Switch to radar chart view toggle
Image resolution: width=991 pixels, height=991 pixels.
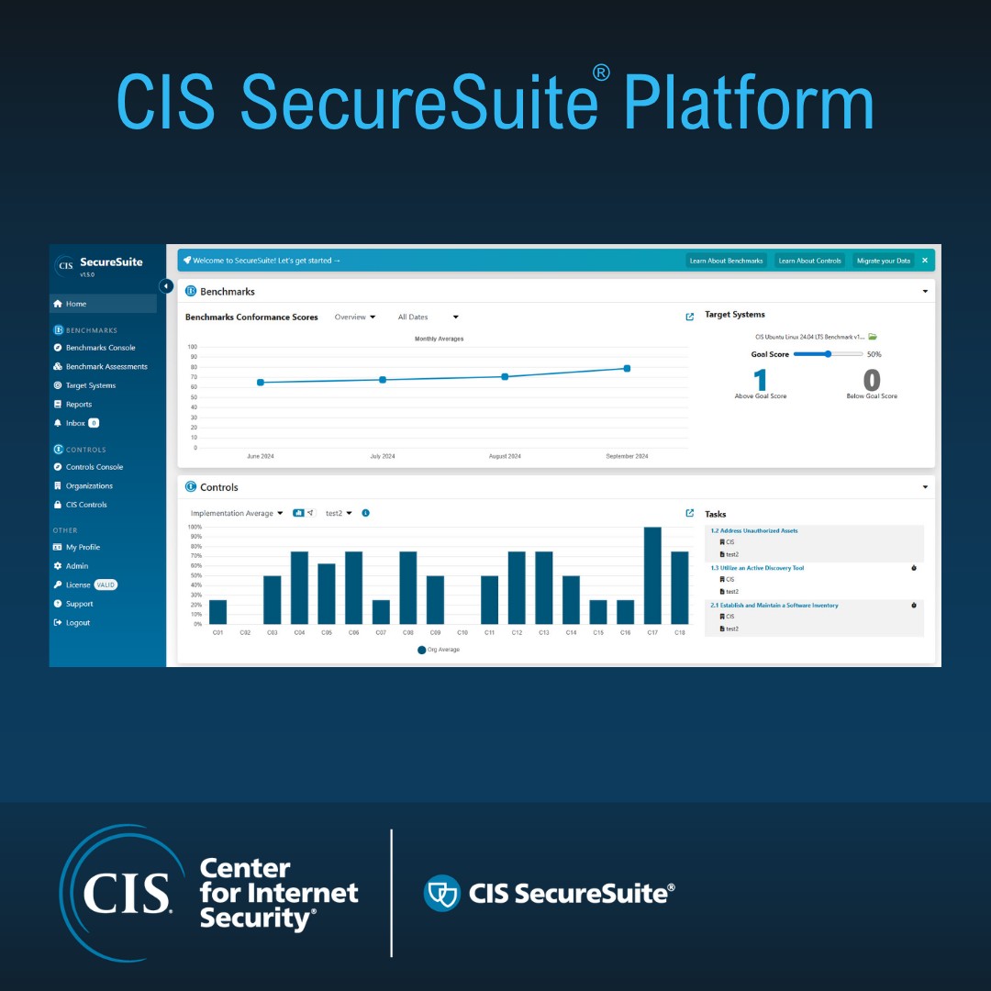point(310,513)
